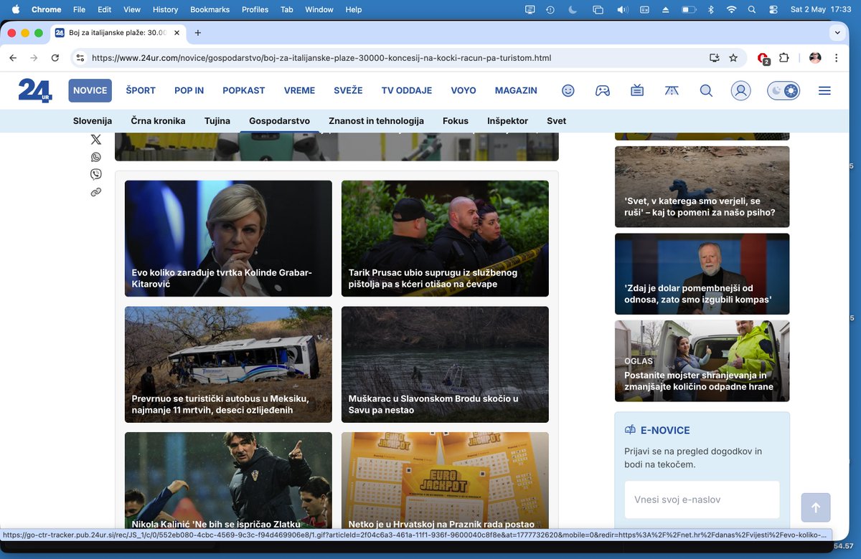
Task: Open Nikola Kalinić article card
Action: click(x=228, y=480)
